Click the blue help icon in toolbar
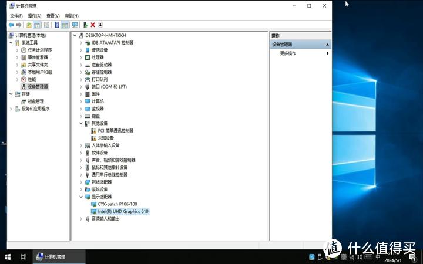This screenshot has height=264, width=423. 57,25
